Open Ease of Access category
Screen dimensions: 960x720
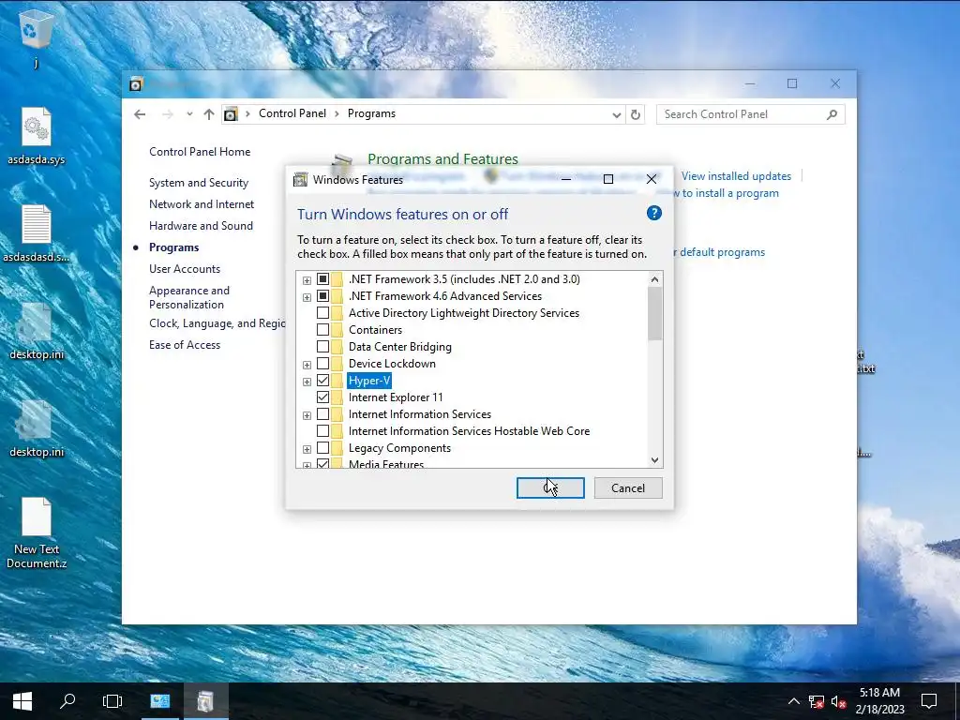pos(185,345)
